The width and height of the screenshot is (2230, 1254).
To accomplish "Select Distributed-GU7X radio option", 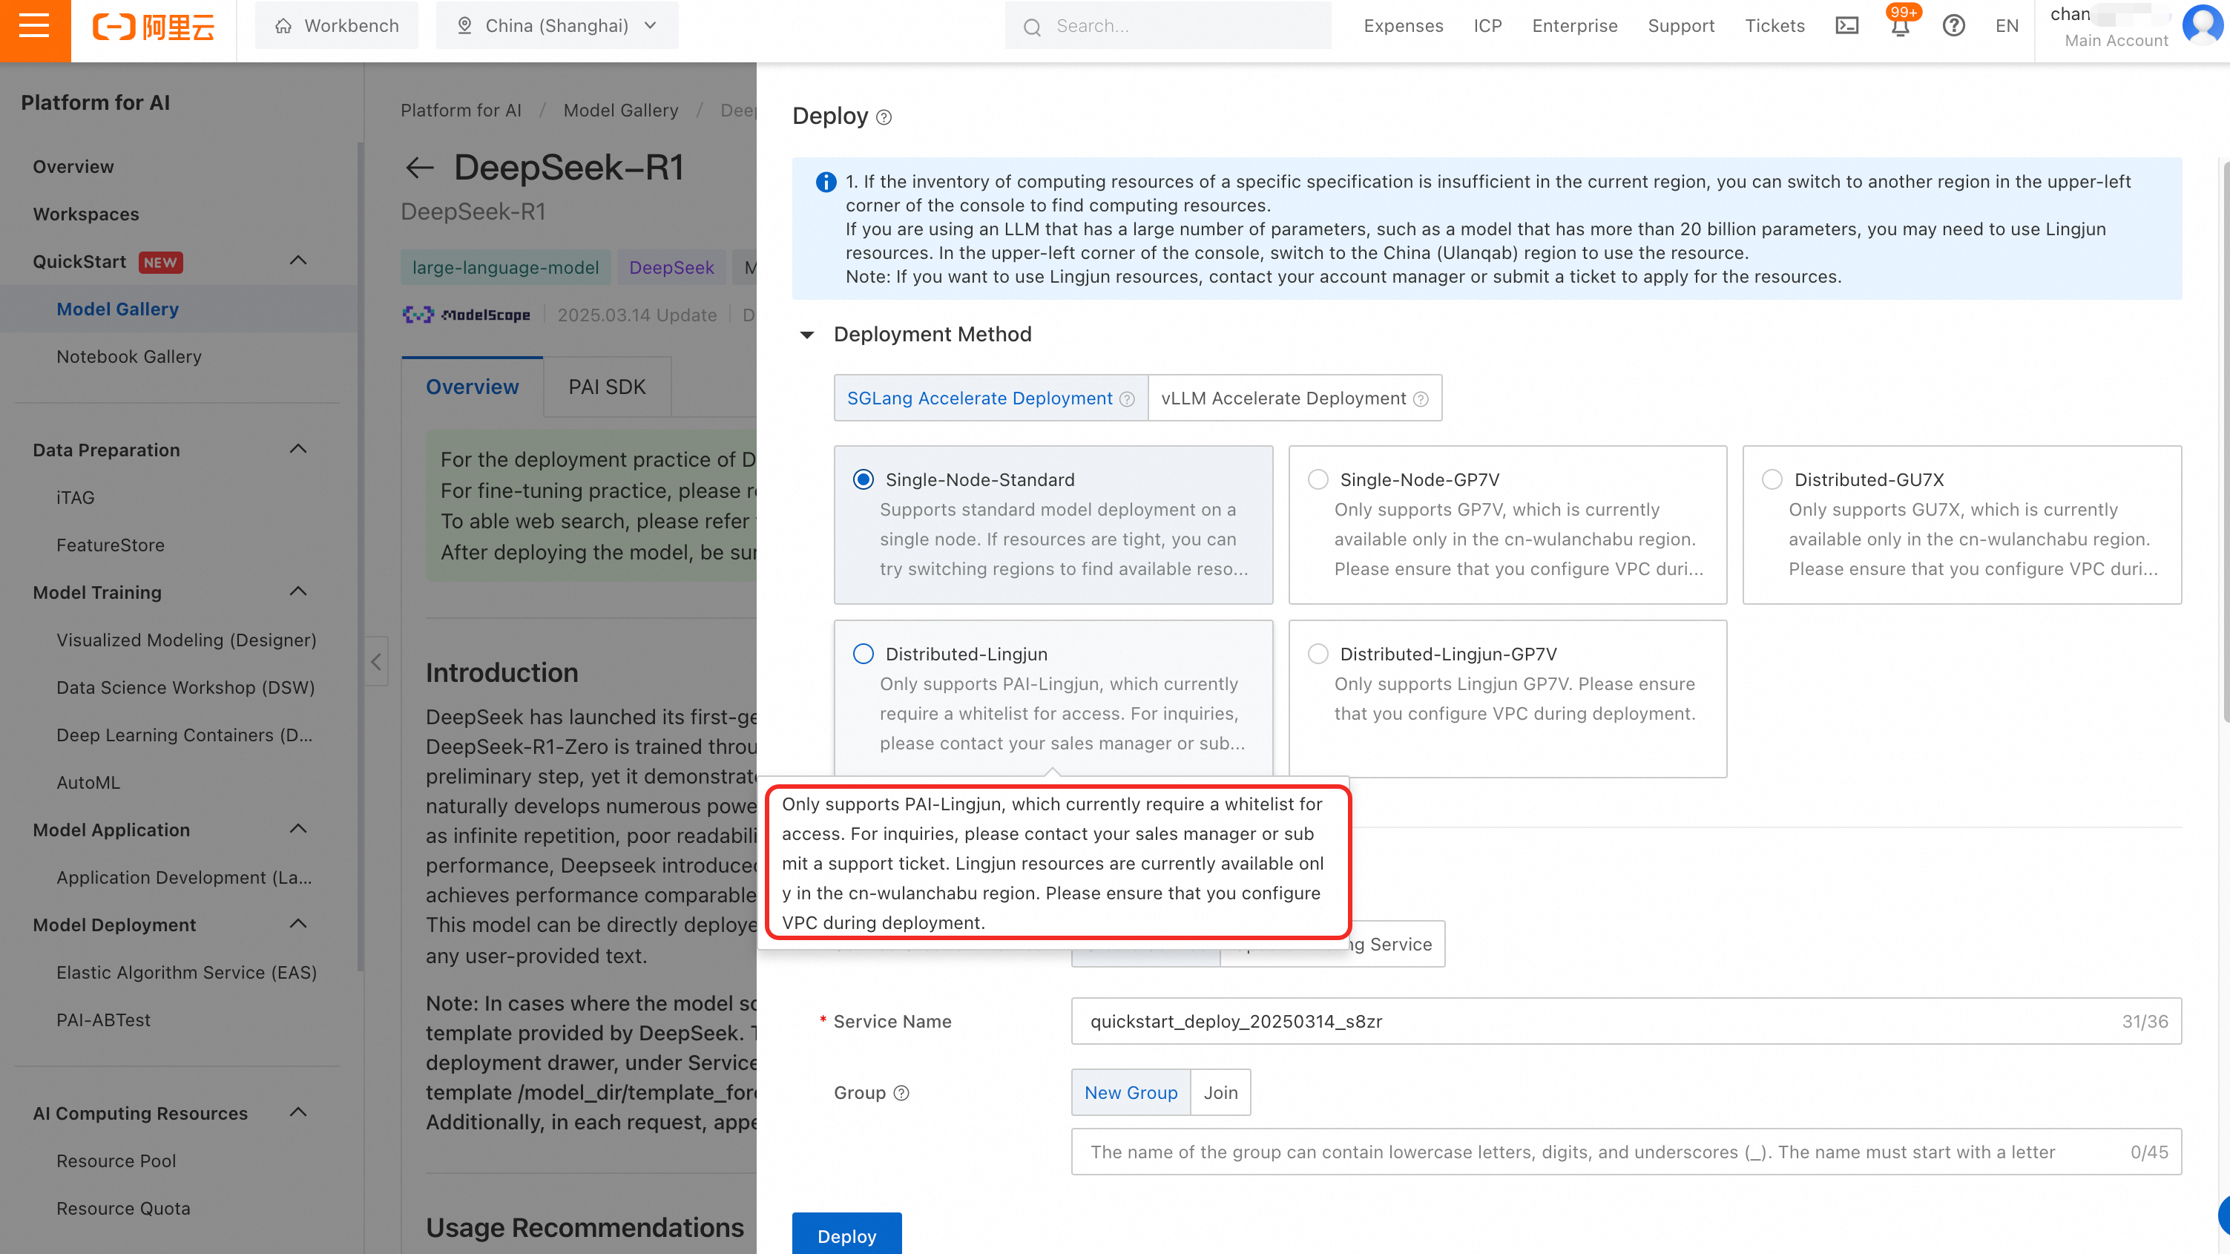I will pos(1772,480).
